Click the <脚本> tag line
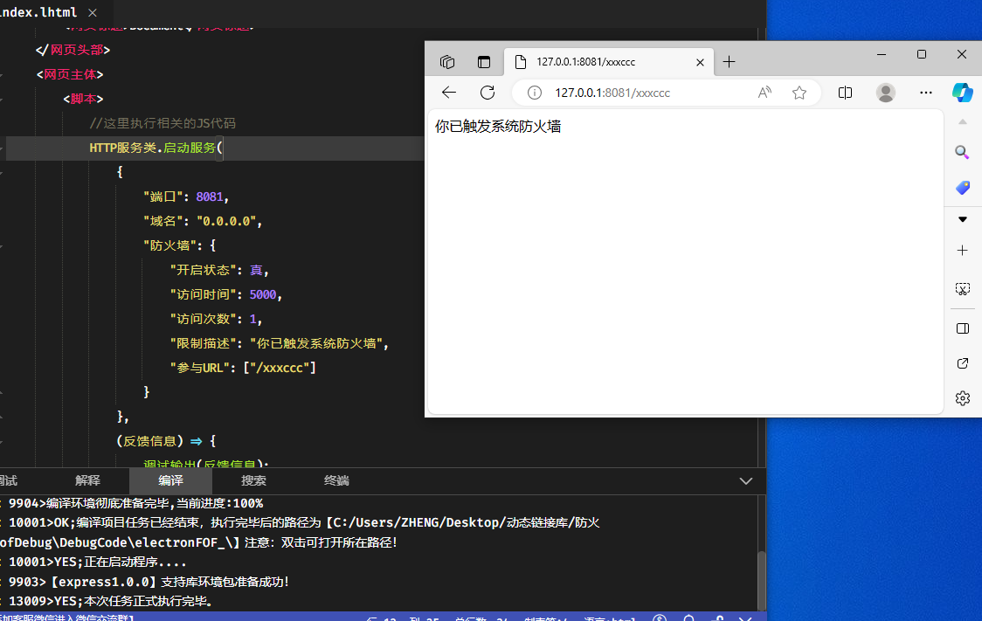 click(x=83, y=99)
